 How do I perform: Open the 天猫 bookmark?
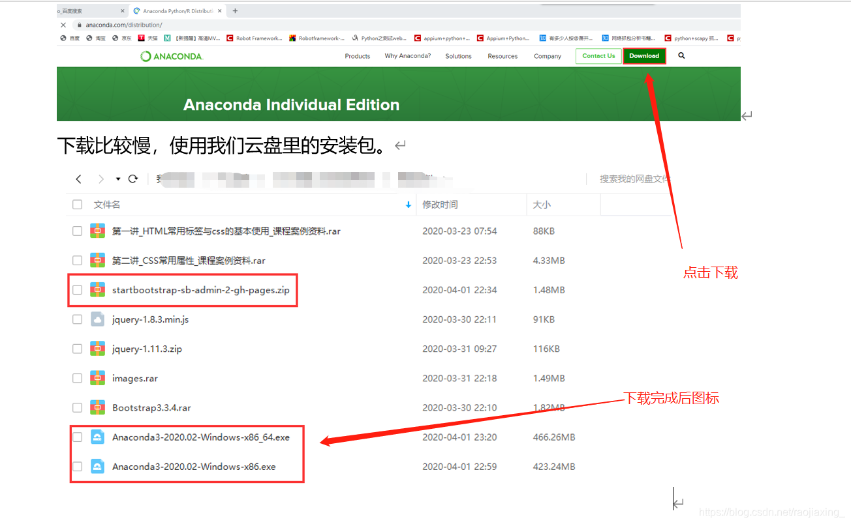[x=147, y=38]
